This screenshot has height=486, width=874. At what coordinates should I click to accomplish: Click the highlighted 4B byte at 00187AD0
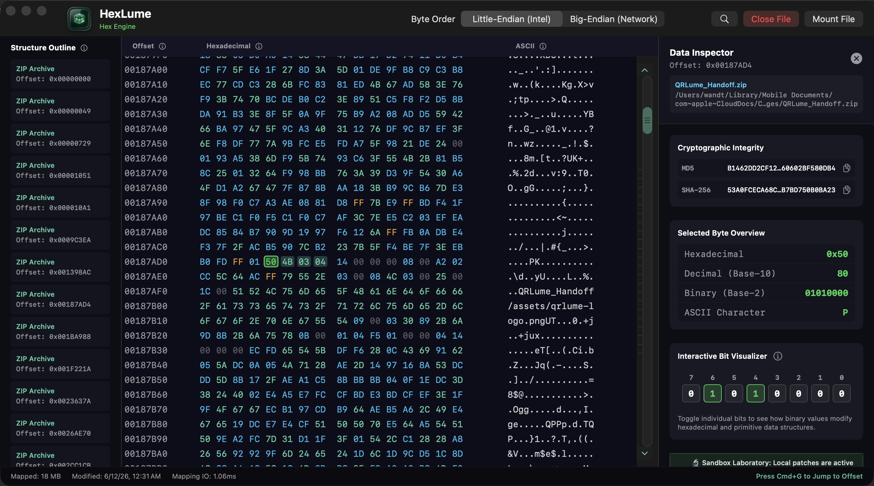point(287,262)
